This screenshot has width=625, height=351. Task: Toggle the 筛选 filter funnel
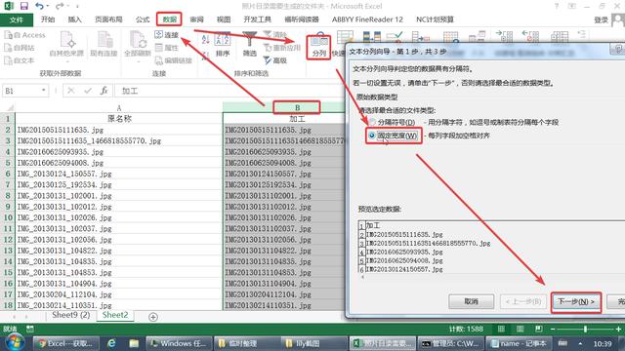[250, 45]
